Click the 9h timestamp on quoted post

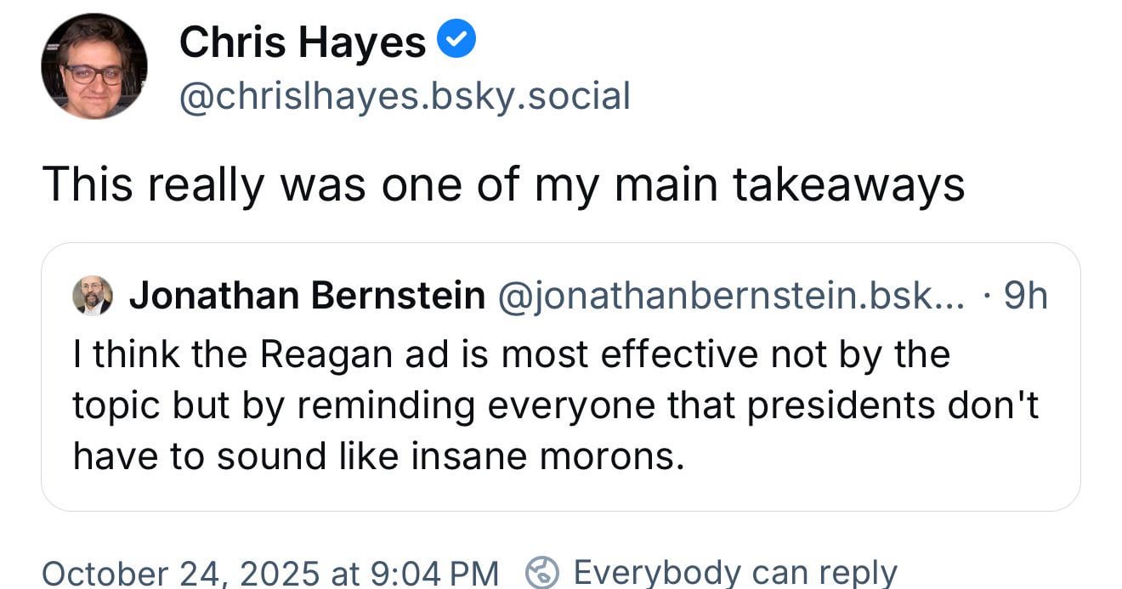point(1025,296)
